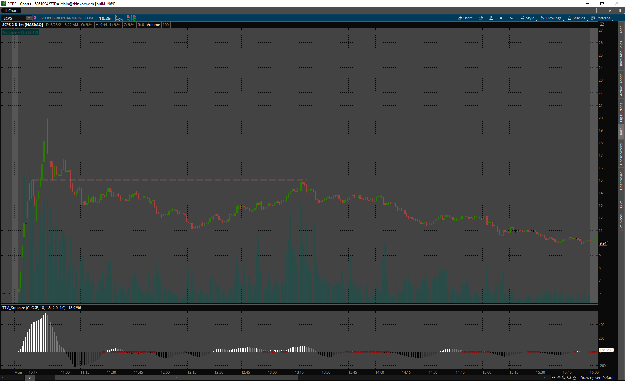The height and width of the screenshot is (381, 625).
Task: Switch to the Active Trader side tab
Action: coord(621,85)
